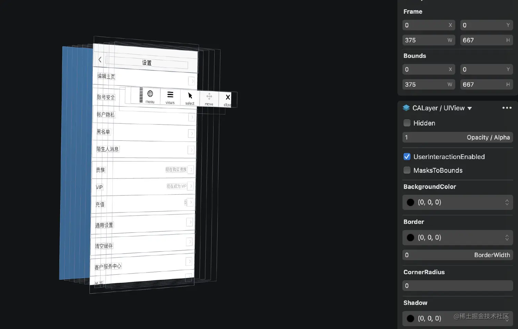Click chevron on 陌生人消息 row
The width and height of the screenshot is (518, 329).
[191, 150]
